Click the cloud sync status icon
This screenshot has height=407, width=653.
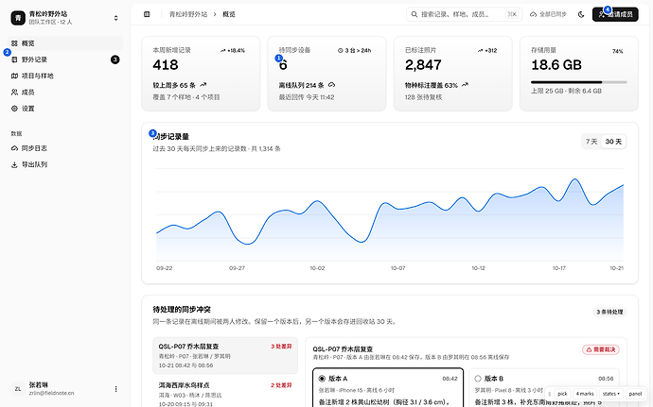[x=533, y=14]
